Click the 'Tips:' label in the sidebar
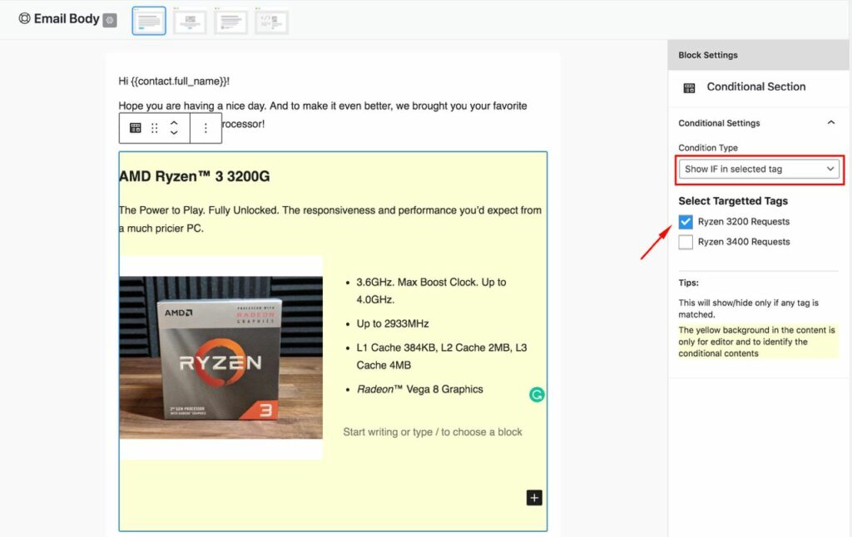The width and height of the screenshot is (852, 537). 688,283
